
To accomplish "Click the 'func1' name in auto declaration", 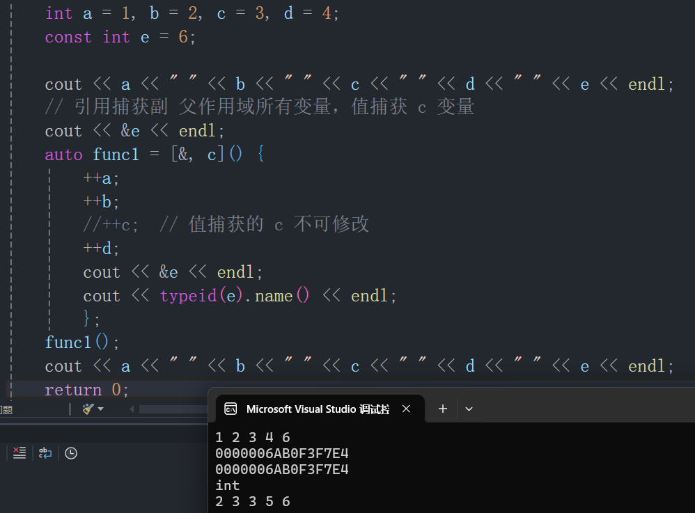I will pos(116,155).
